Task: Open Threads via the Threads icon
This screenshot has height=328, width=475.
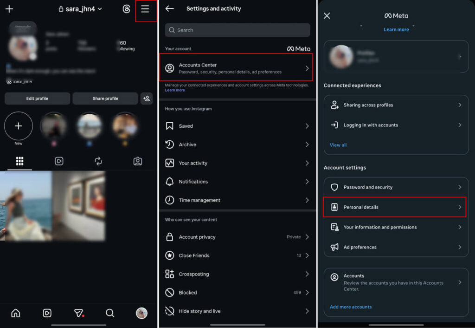Action: tap(126, 9)
